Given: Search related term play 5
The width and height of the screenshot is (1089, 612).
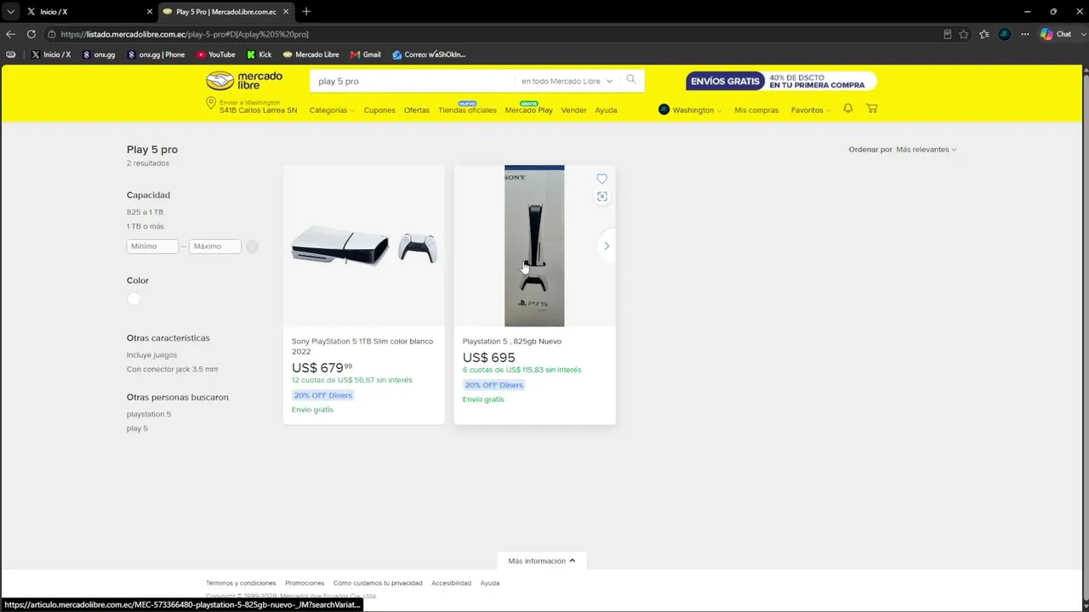Looking at the screenshot, I should [x=137, y=429].
